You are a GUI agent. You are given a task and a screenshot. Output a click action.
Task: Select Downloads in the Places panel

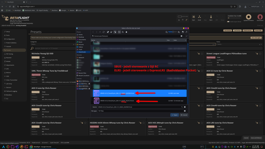pyautogui.click(x=82, y=52)
